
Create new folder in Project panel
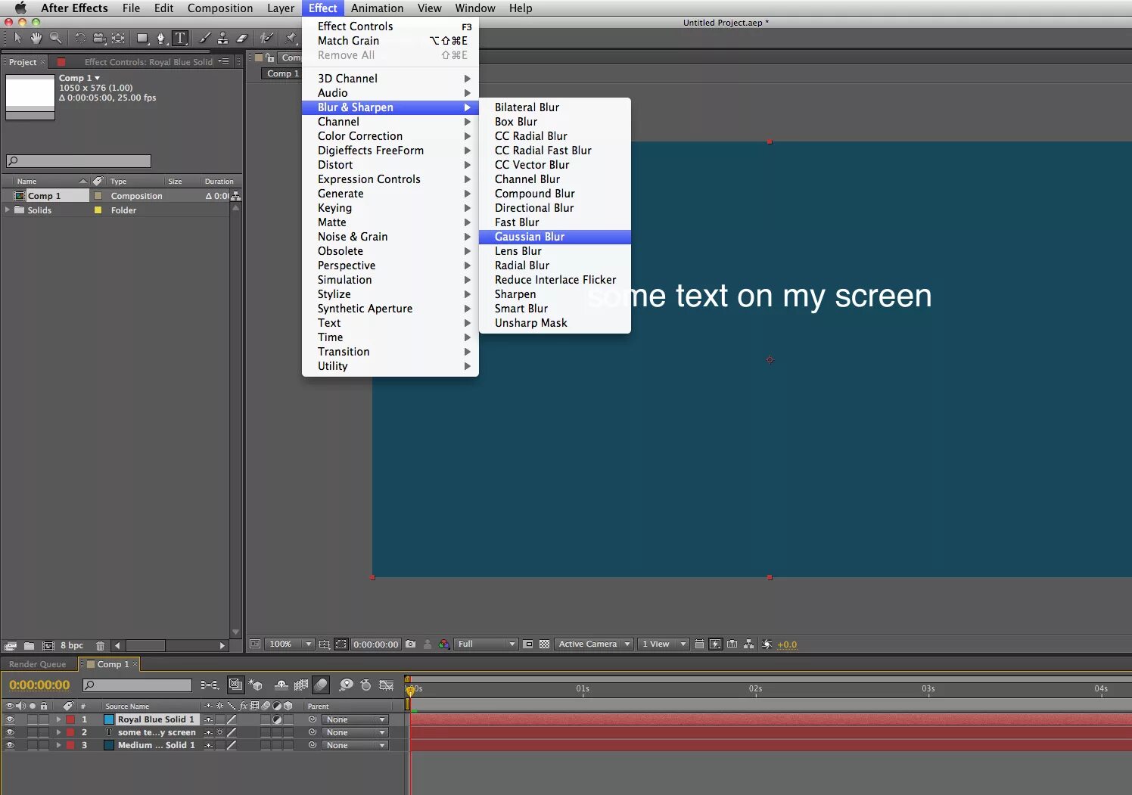[x=29, y=646]
